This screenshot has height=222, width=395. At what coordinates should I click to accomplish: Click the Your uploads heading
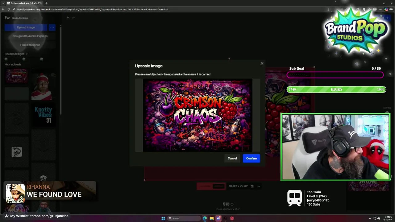pos(13,64)
